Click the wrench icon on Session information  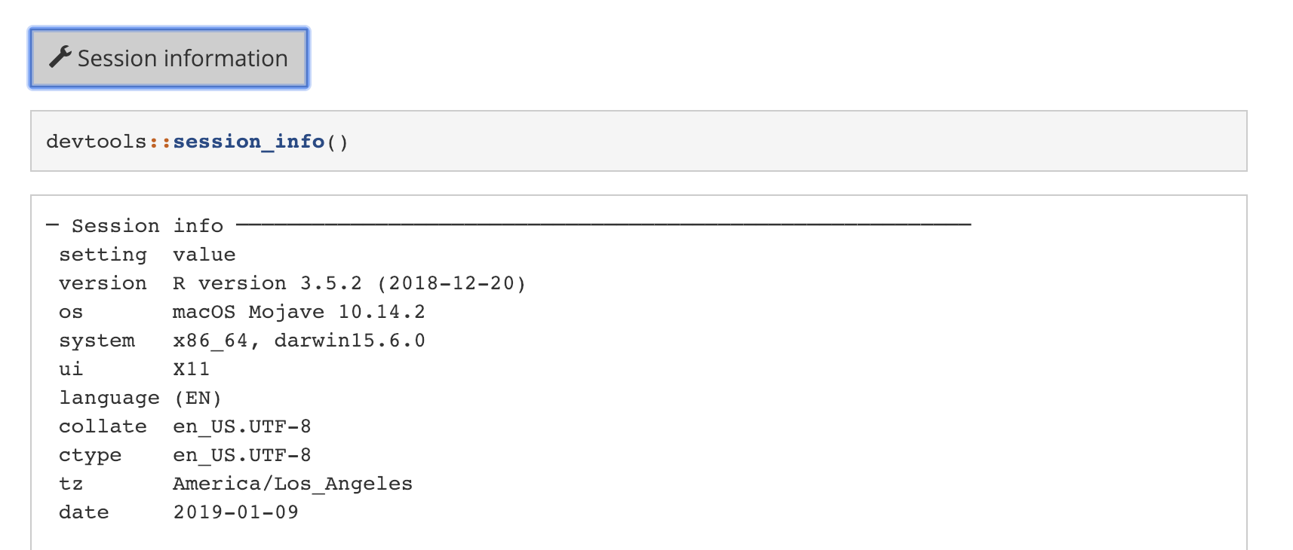coord(60,56)
